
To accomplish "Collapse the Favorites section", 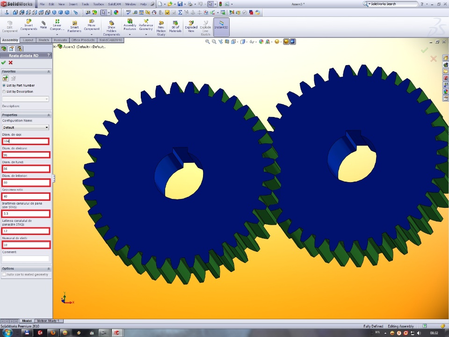I will (48, 71).
